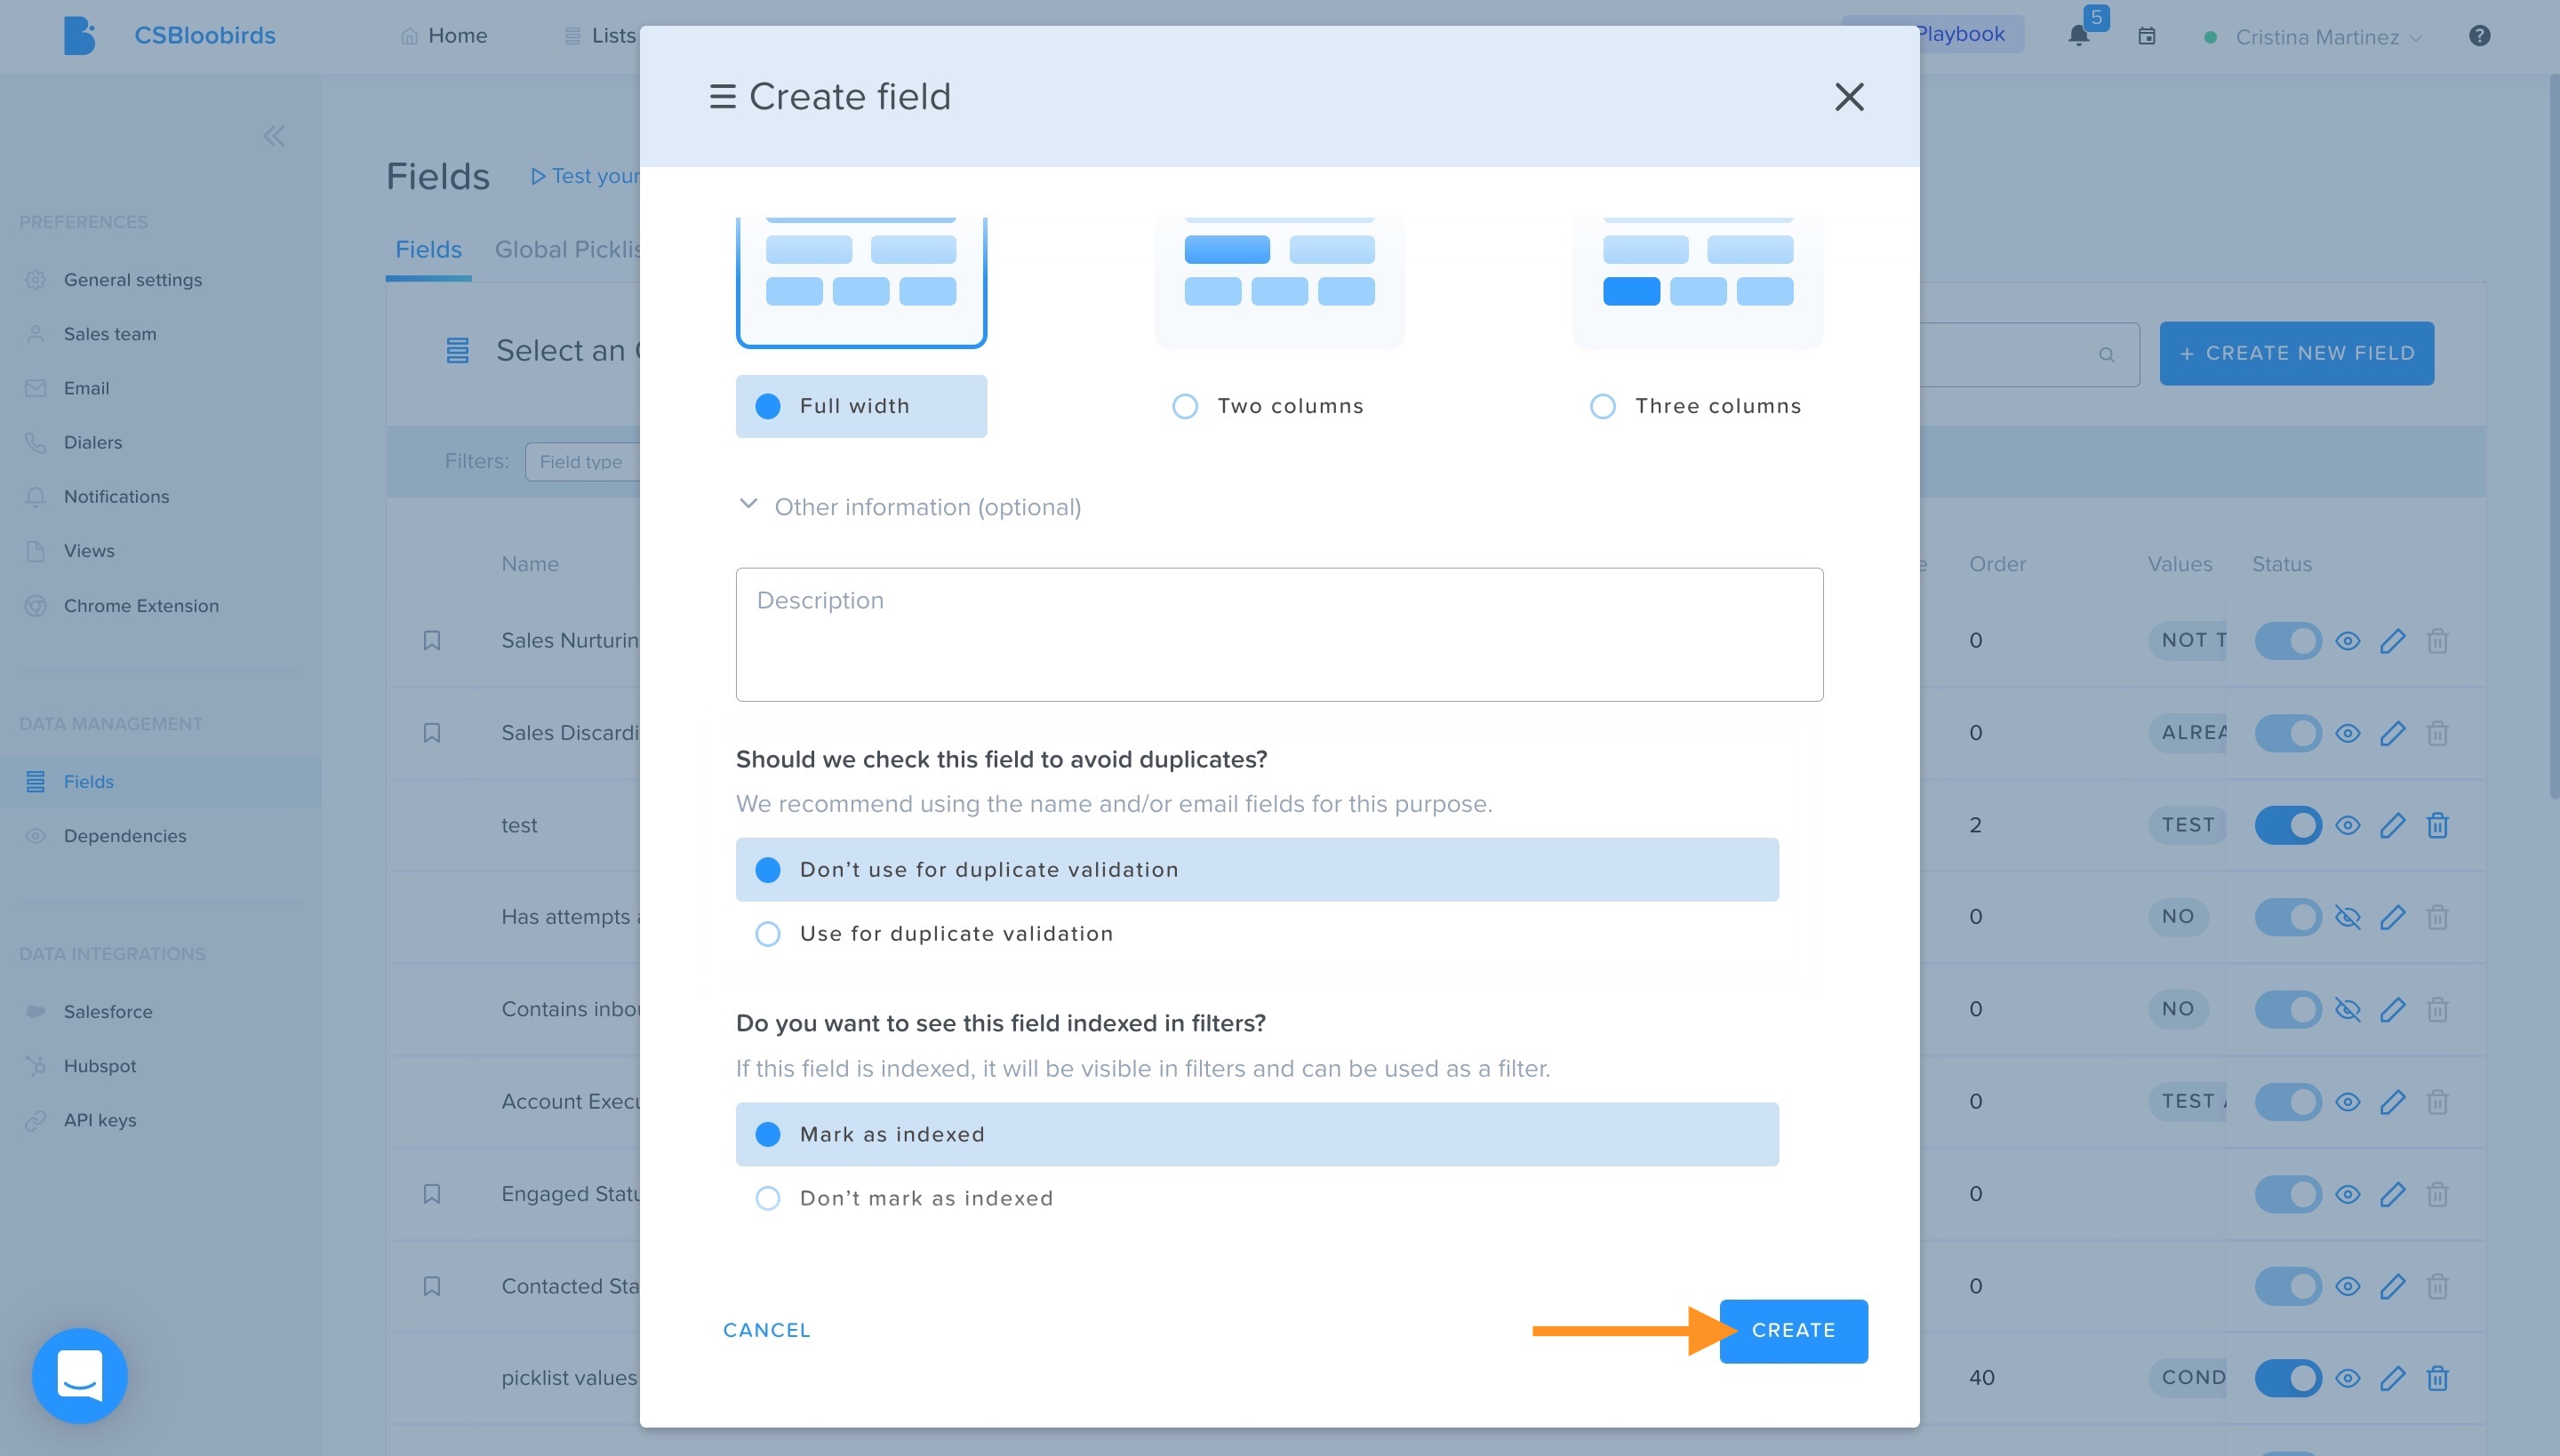The image size is (2560, 1456).
Task: Toggle hidden eye for Has attempts field
Action: pos(2347,917)
